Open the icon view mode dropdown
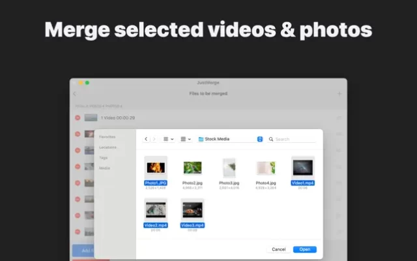Screen dimensions: 417x261 click(x=168, y=139)
